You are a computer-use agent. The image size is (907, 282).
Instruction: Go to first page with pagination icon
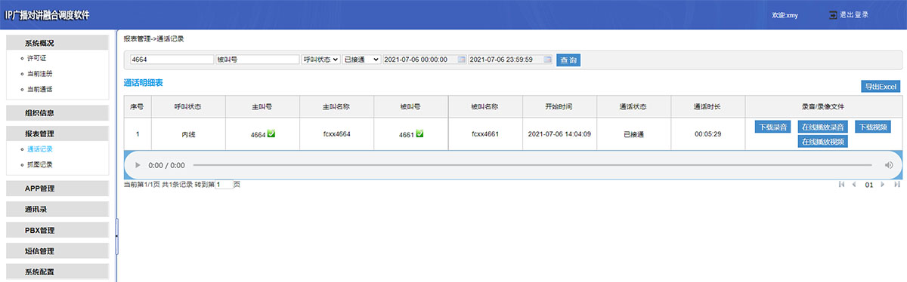coord(841,184)
